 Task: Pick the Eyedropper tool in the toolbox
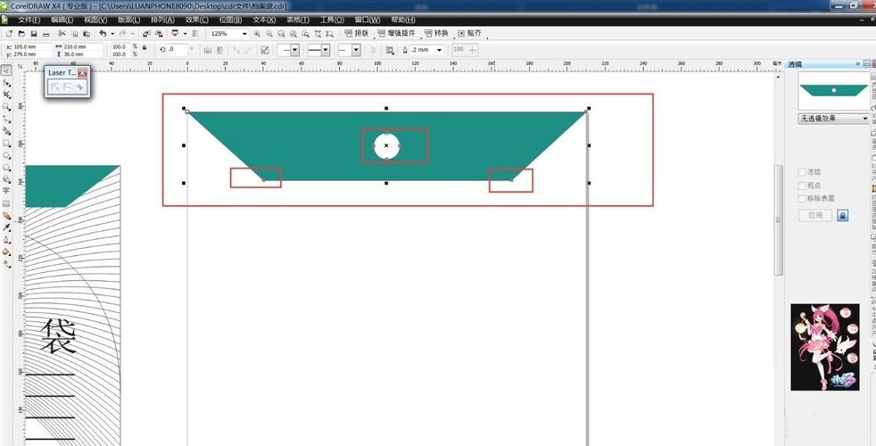click(x=6, y=227)
